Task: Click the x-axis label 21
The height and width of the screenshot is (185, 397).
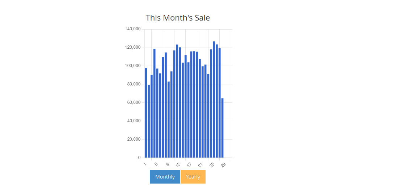Action: pos(200,165)
